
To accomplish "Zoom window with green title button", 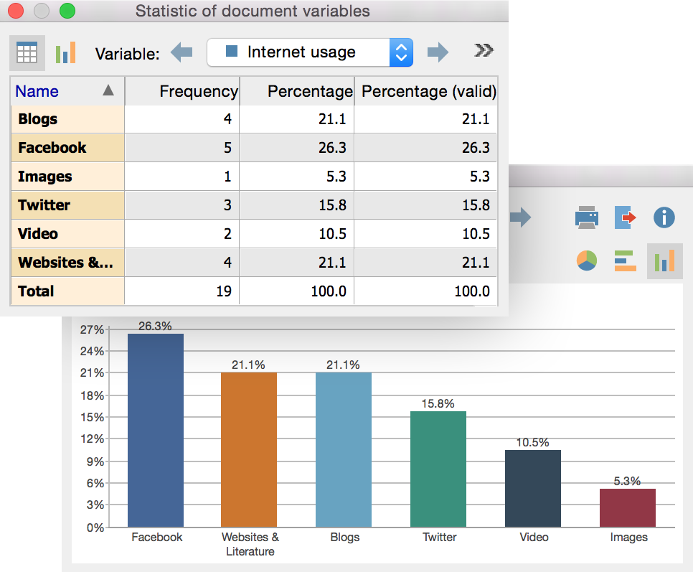I will tap(67, 11).
